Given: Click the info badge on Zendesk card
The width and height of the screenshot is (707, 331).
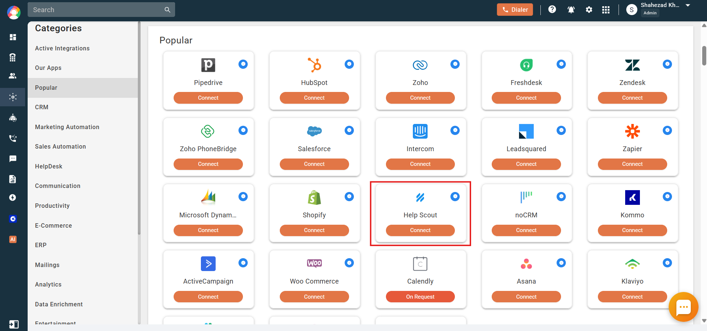Looking at the screenshot, I should tap(667, 64).
